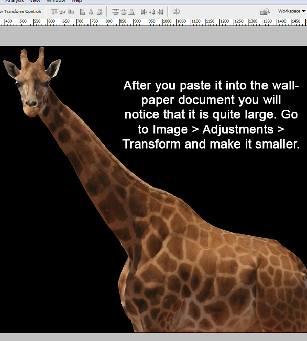This screenshot has width=307, height=341.
Task: Toggle the Show Transform Controls option
Action: 20,11
